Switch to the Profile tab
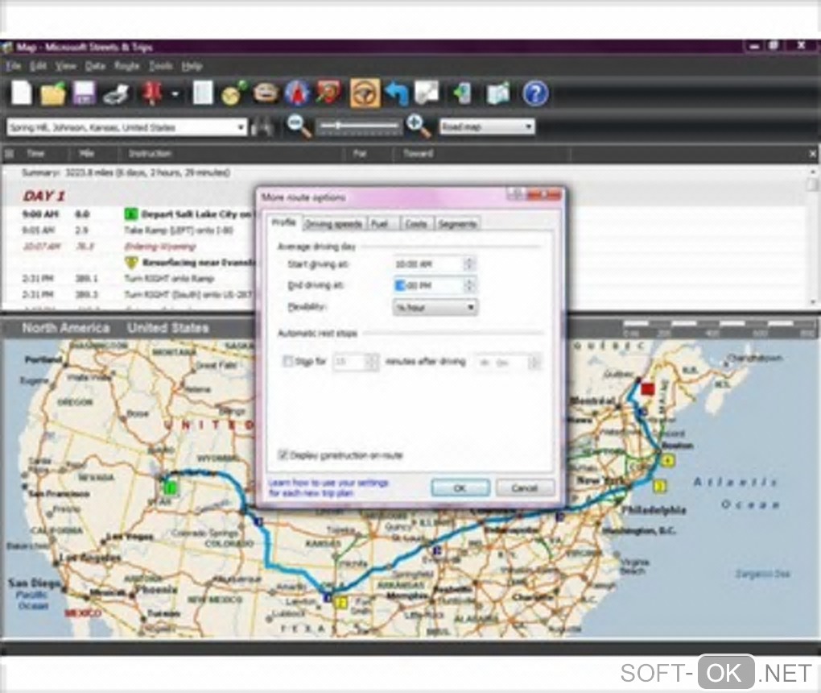The width and height of the screenshot is (821, 693). [283, 222]
